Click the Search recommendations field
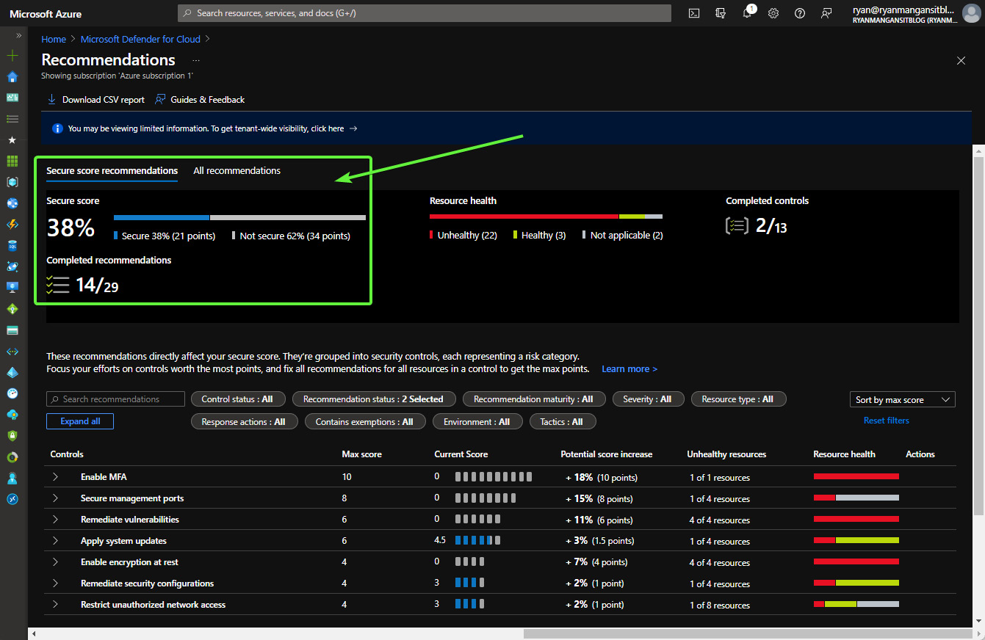Image resolution: width=985 pixels, height=640 pixels. tap(115, 399)
